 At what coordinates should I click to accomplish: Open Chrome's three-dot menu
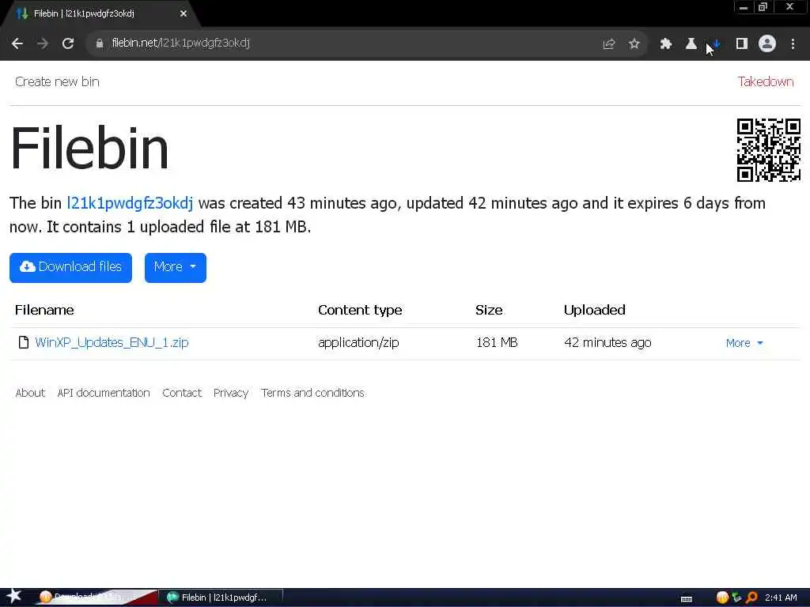point(793,44)
